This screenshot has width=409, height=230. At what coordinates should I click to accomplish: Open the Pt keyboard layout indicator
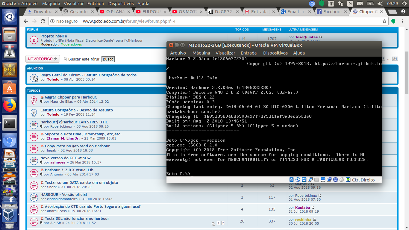pyautogui.click(x=350, y=4)
